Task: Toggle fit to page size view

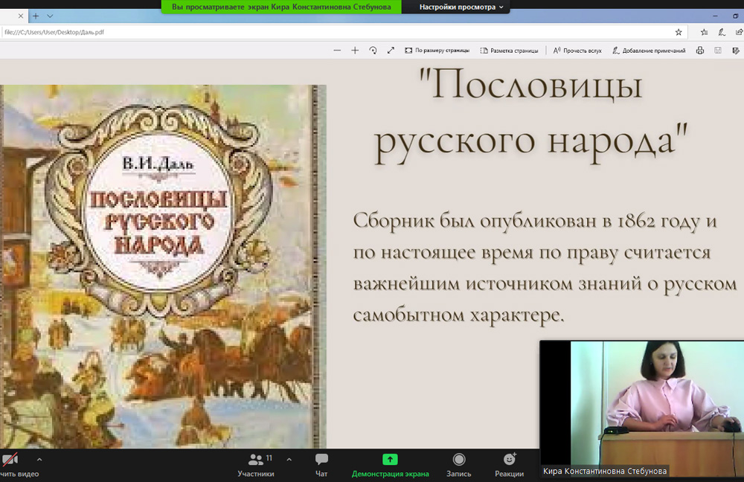Action: click(437, 51)
